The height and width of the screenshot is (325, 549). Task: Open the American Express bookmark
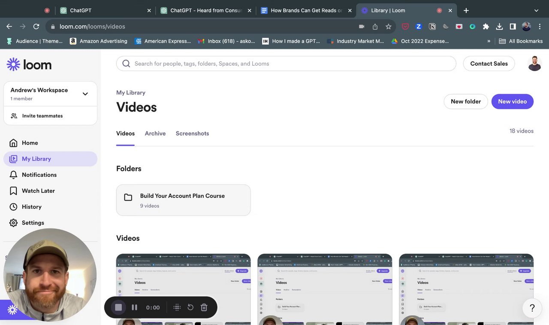(x=163, y=41)
